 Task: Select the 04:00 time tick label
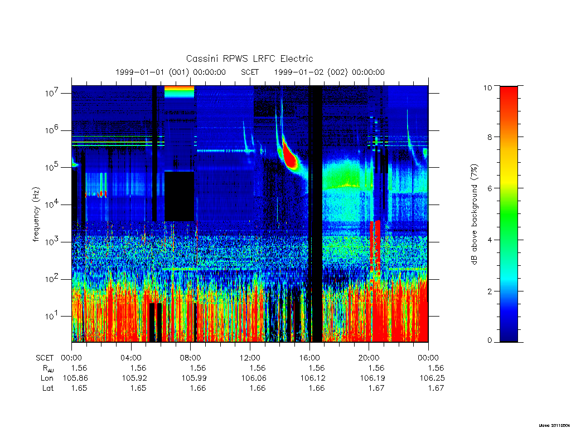[x=131, y=358]
